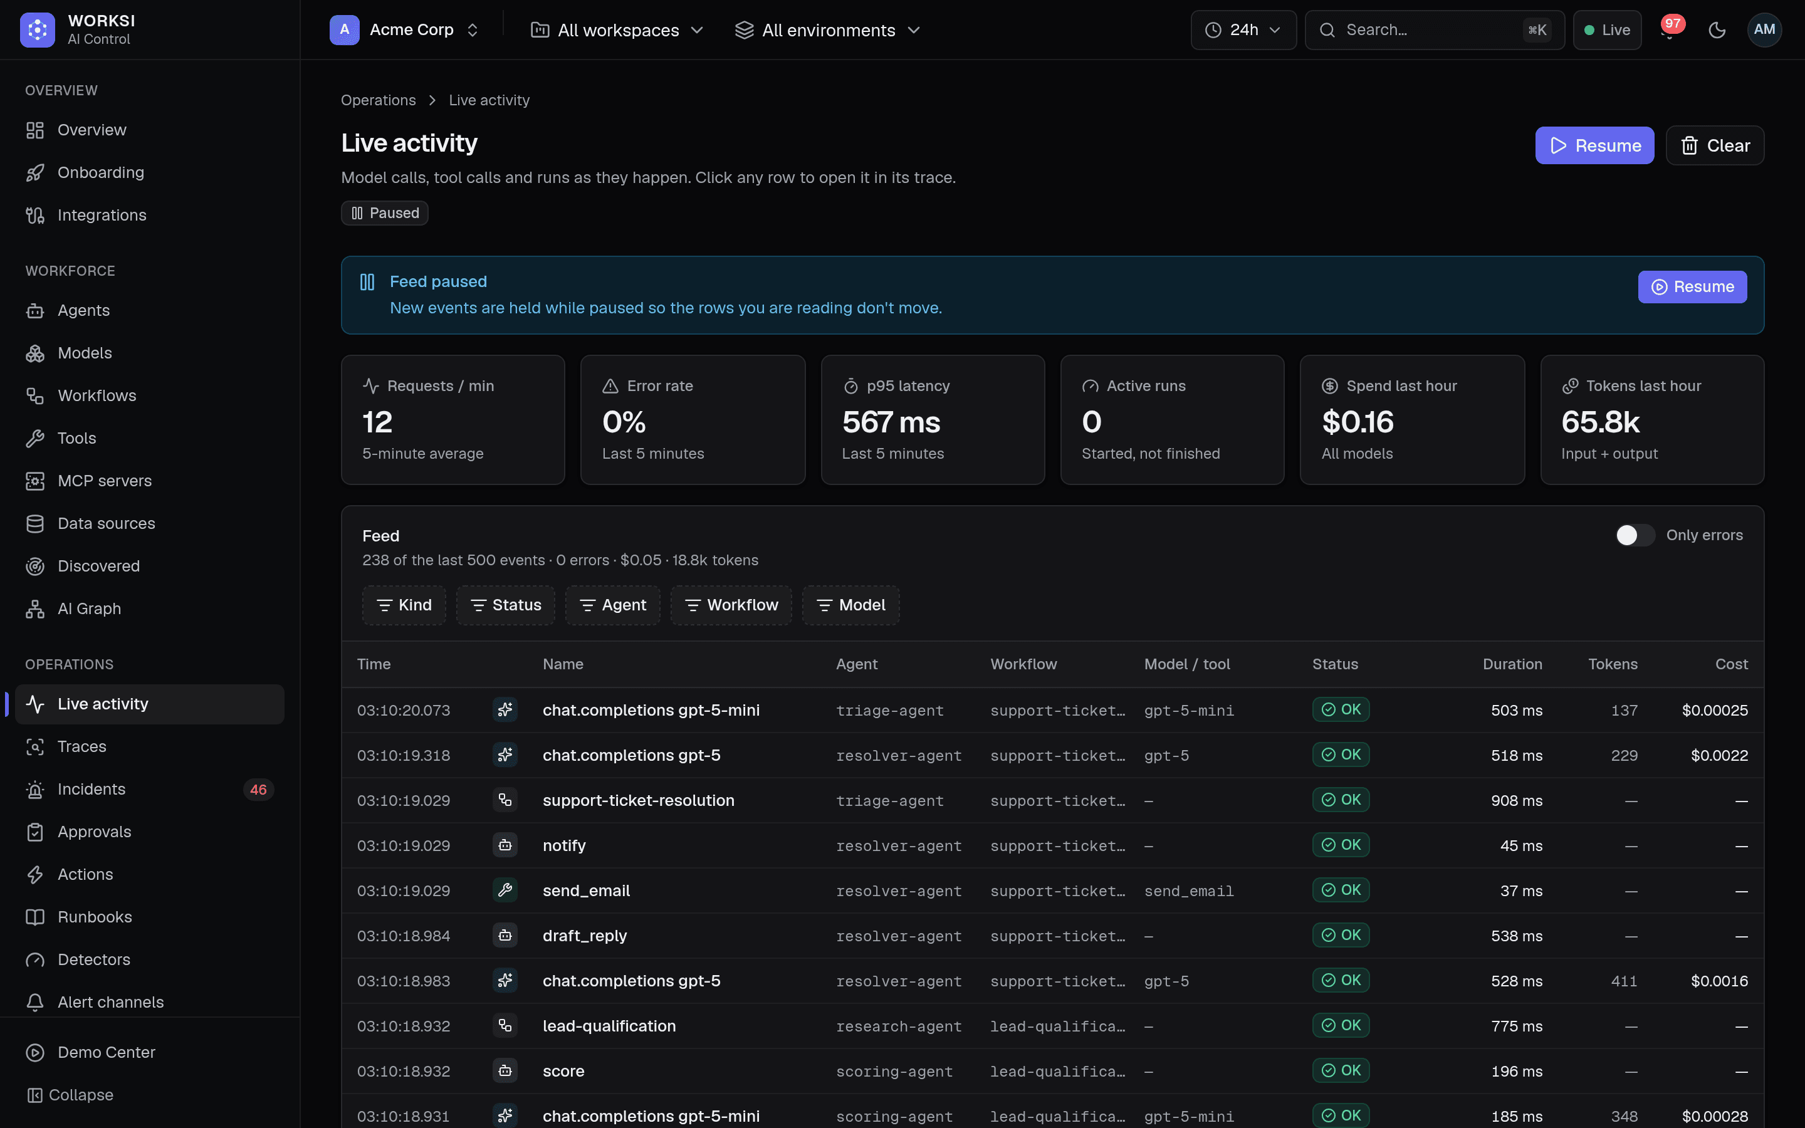
Task: Click the workflow icon on lead-qualification row
Action: click(x=505, y=1026)
